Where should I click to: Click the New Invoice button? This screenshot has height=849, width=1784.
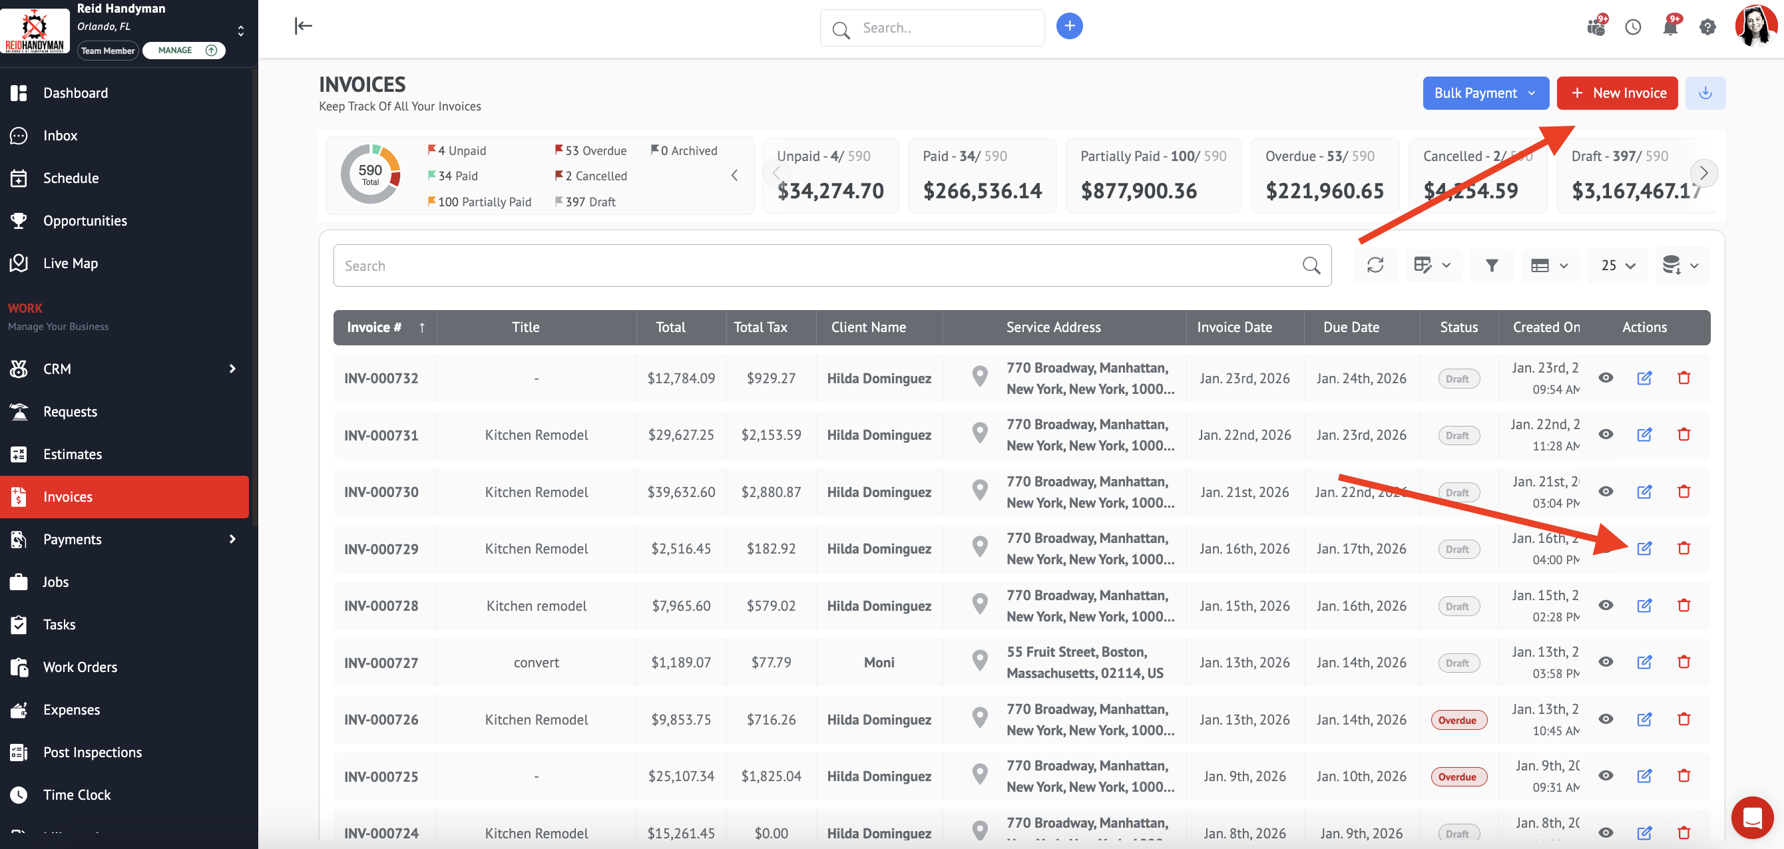[x=1616, y=92]
